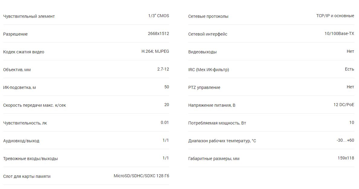Select the MicroSD/SDHC/SDXC 128 Гб value

pyautogui.click(x=141, y=176)
